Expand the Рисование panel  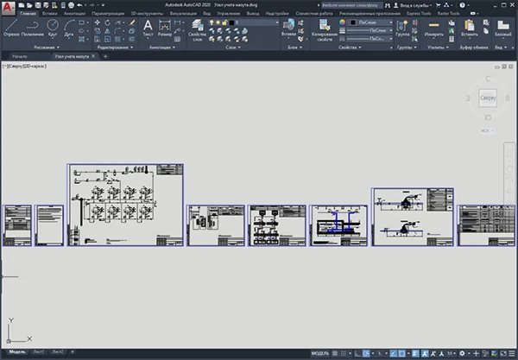point(47,47)
